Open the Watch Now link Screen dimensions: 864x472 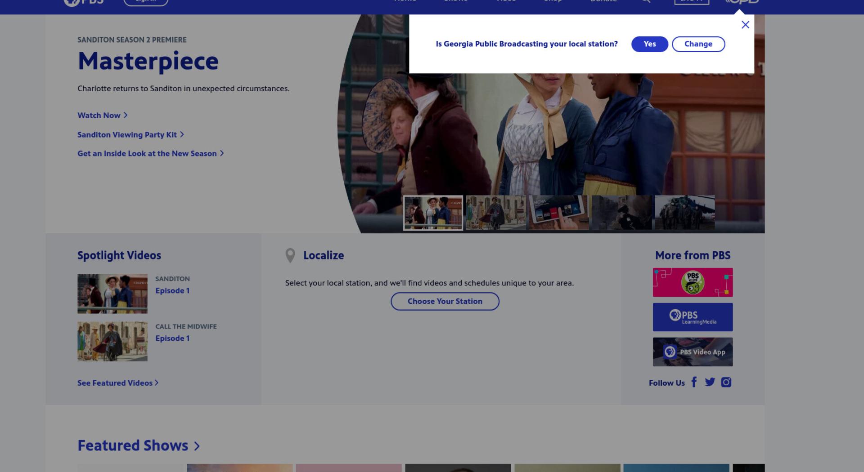pos(103,115)
